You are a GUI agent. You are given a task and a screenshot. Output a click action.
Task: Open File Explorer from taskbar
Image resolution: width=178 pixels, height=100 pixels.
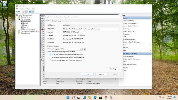tap(90, 97)
